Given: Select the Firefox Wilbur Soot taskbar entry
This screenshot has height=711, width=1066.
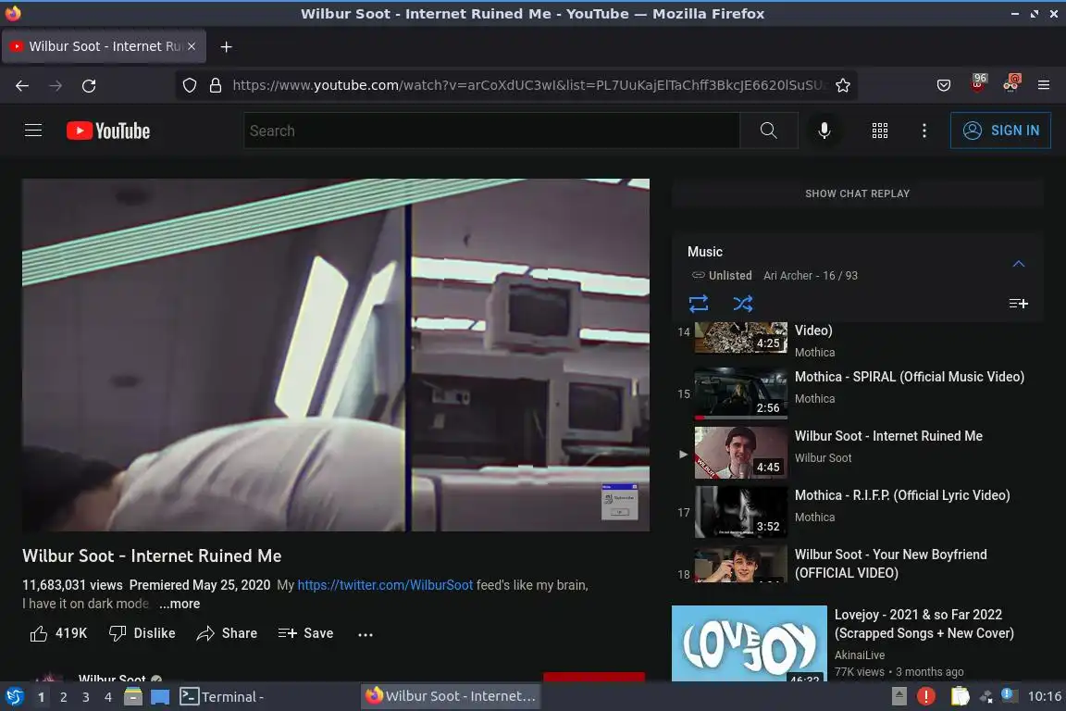Looking at the screenshot, I should tap(452, 696).
